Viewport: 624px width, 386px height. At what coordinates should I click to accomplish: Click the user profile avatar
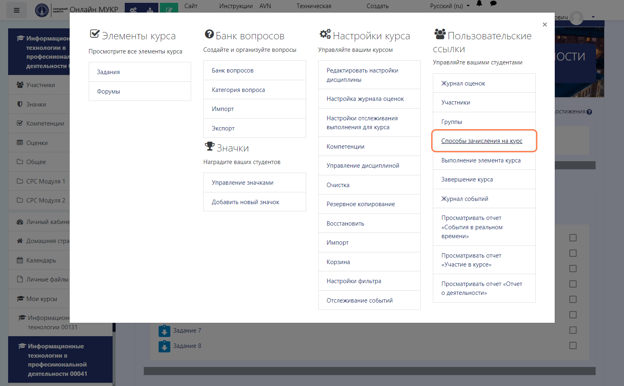click(x=576, y=17)
